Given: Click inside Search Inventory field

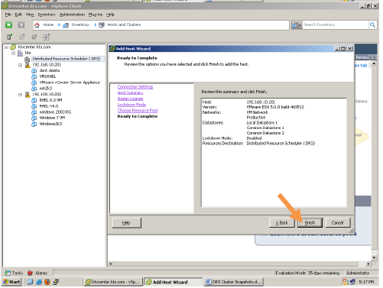Looking at the screenshot, I should click(x=336, y=24).
